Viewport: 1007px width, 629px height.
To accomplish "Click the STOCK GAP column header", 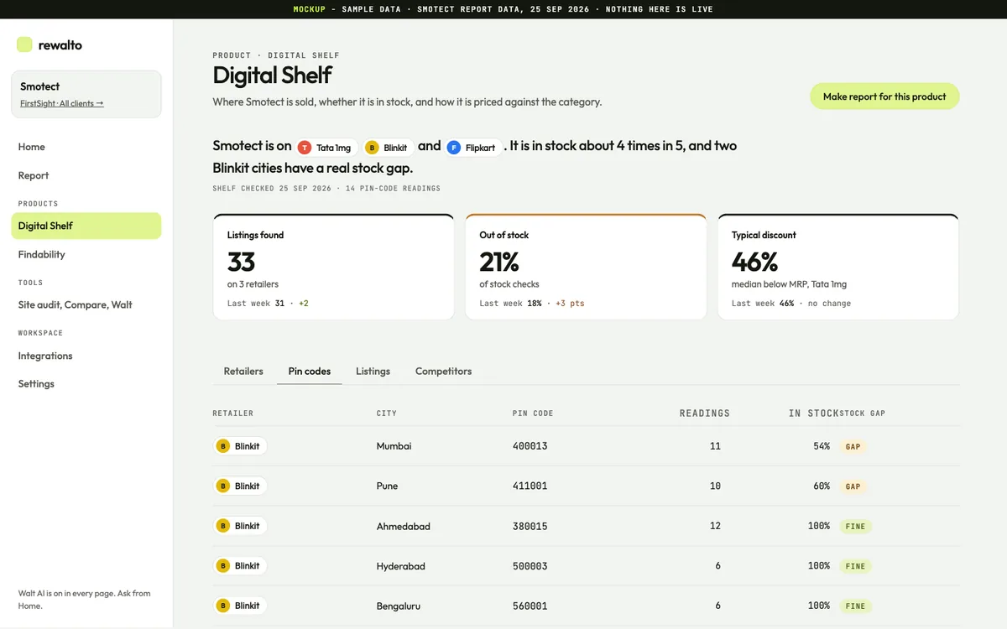I will (x=863, y=413).
